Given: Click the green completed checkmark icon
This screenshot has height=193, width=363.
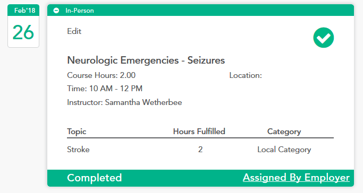Looking at the screenshot, I should tap(324, 38).
